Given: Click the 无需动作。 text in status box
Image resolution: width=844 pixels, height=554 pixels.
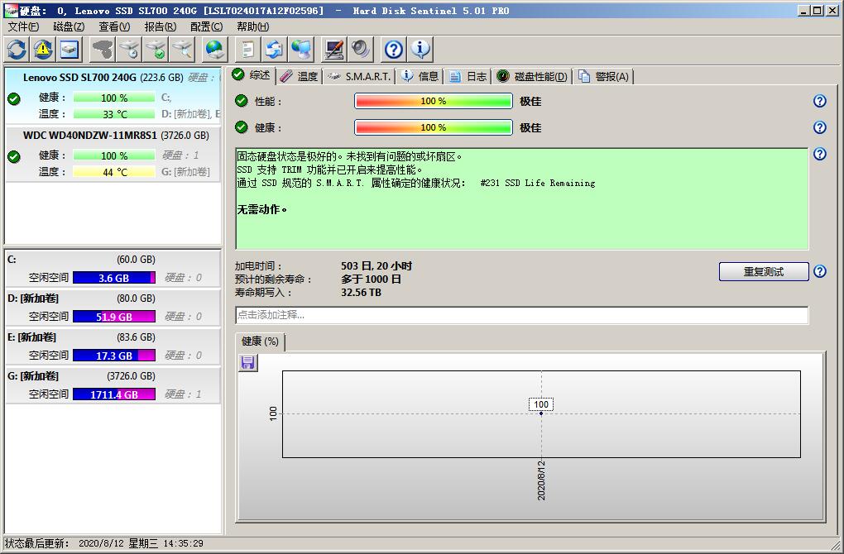Looking at the screenshot, I should (262, 209).
